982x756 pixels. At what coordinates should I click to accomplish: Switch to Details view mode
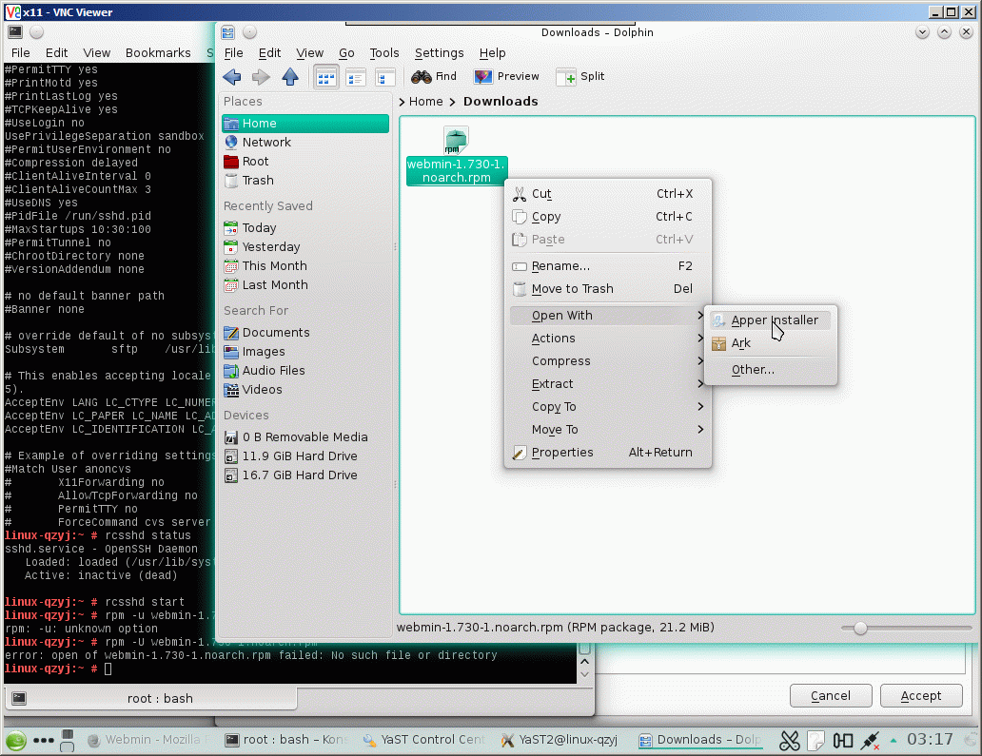(356, 77)
